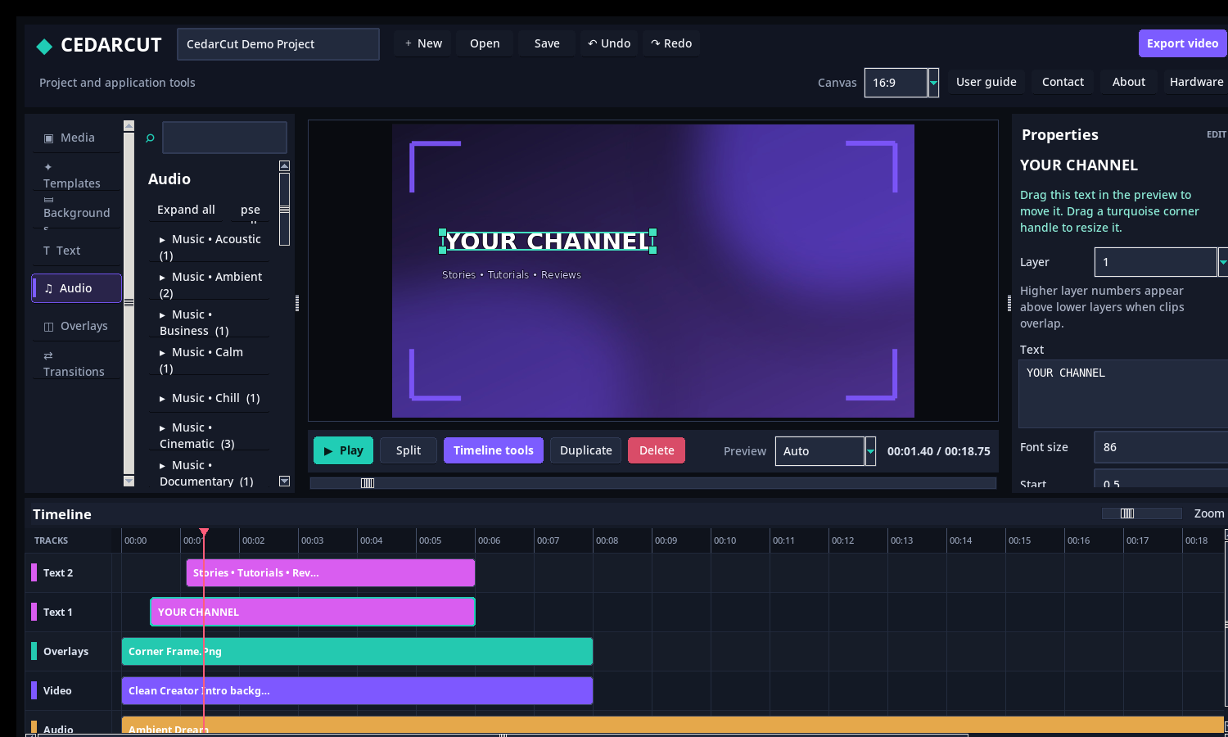Image resolution: width=1228 pixels, height=737 pixels.
Task: Click the bottom-right turquoise handle of title
Action: click(x=652, y=250)
